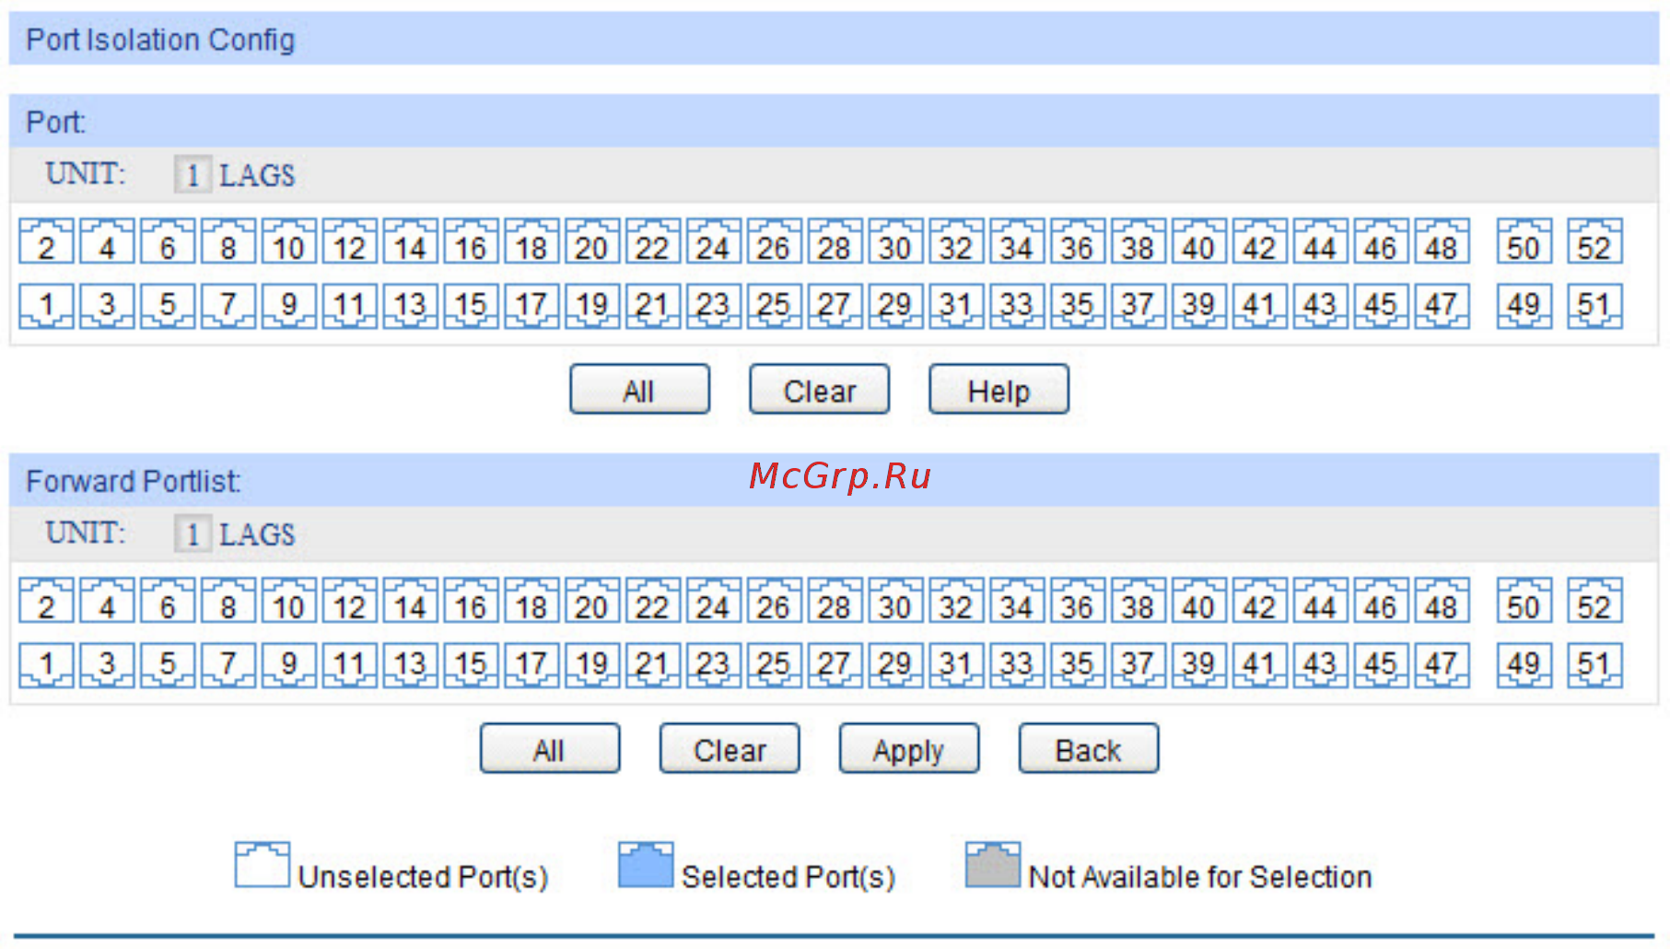Image resolution: width=1670 pixels, height=949 pixels.
Task: Choose port 28 in the Forward Portlist
Action: click(835, 602)
